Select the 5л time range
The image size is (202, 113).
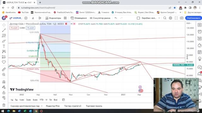[50, 100]
